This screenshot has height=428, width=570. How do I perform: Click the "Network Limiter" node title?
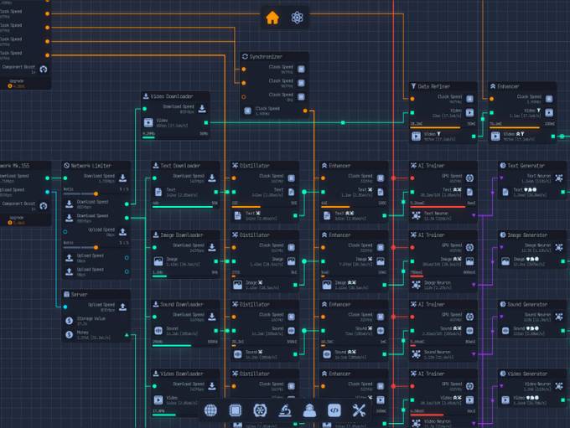(x=91, y=166)
